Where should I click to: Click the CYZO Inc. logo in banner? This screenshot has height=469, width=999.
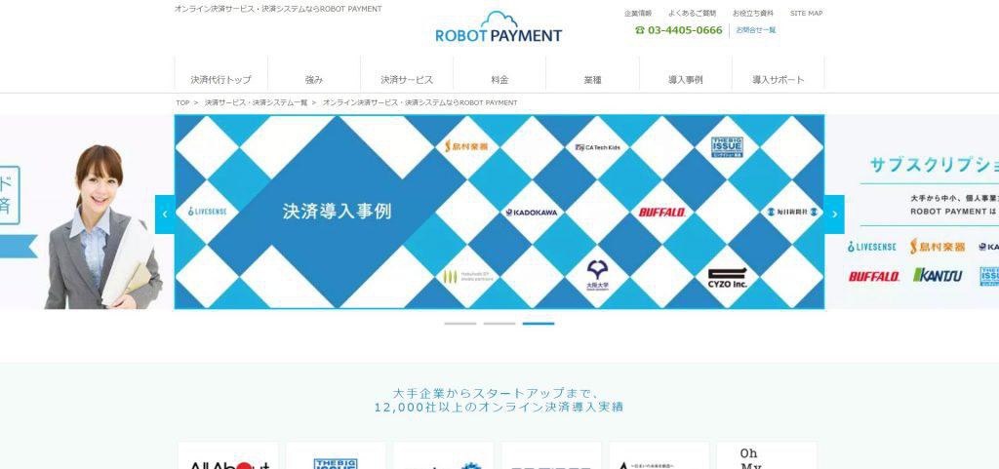(727, 278)
